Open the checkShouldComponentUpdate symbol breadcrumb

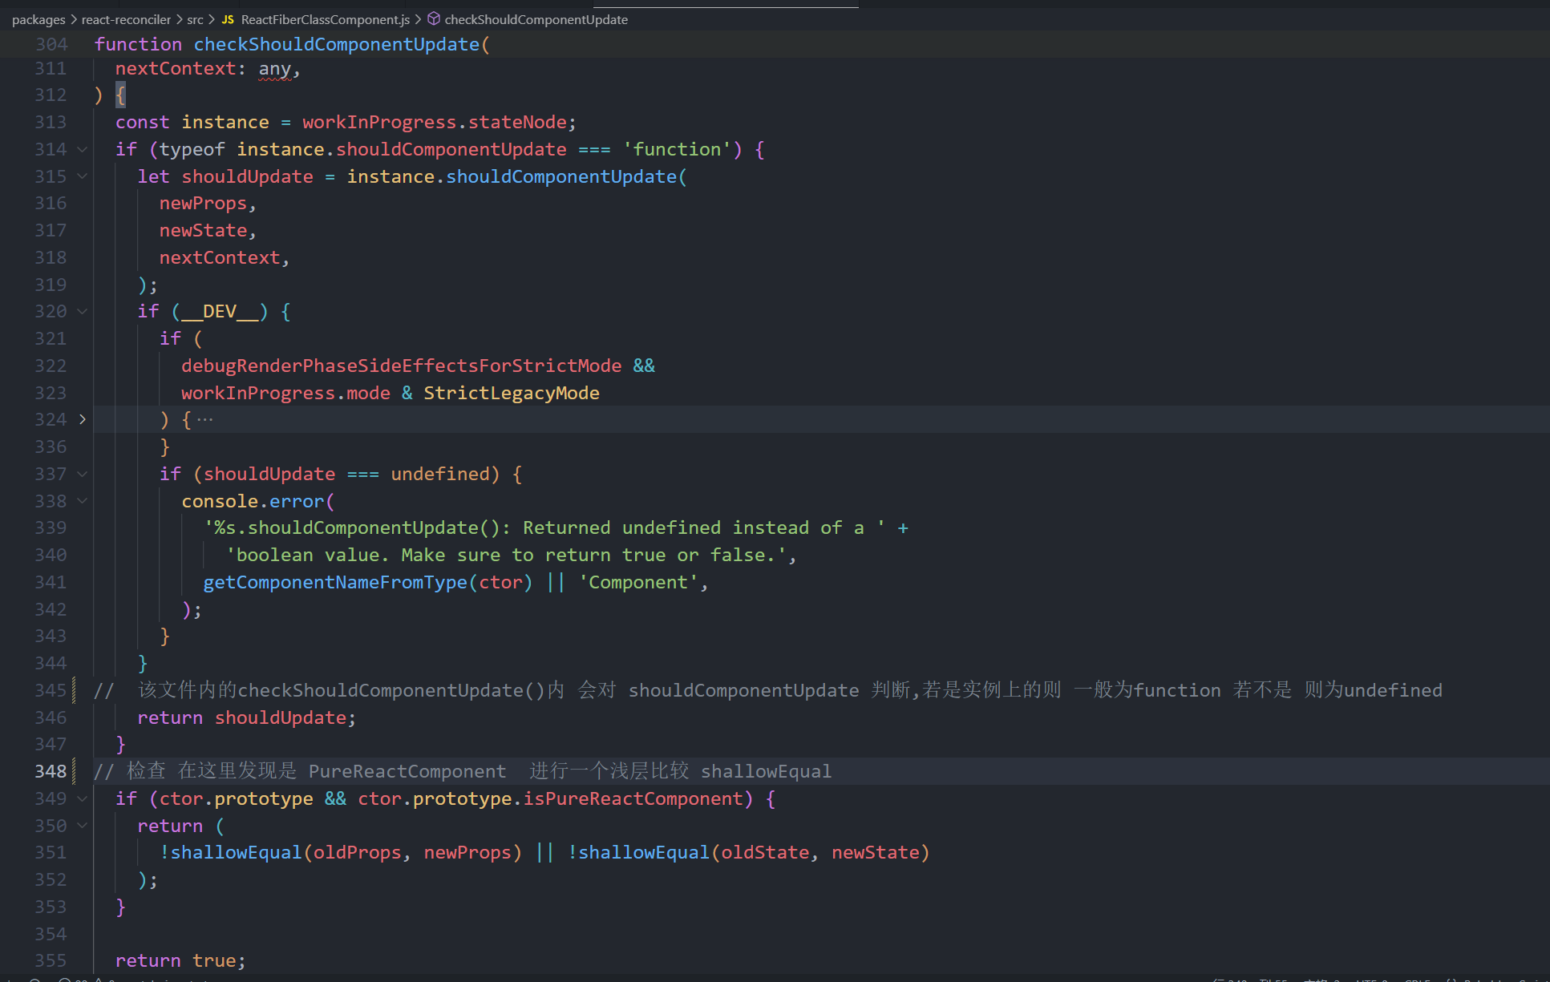[536, 19]
